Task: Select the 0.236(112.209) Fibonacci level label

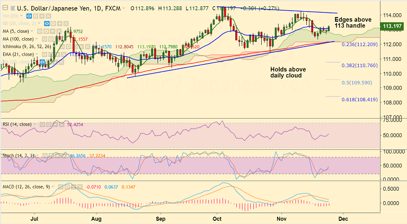Action: 359,44
